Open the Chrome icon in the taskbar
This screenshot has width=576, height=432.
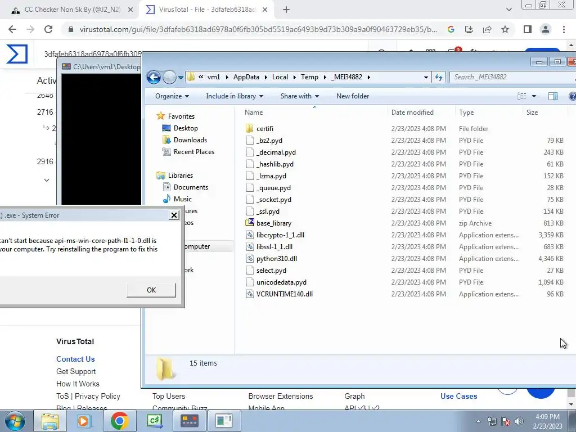pyautogui.click(x=119, y=421)
